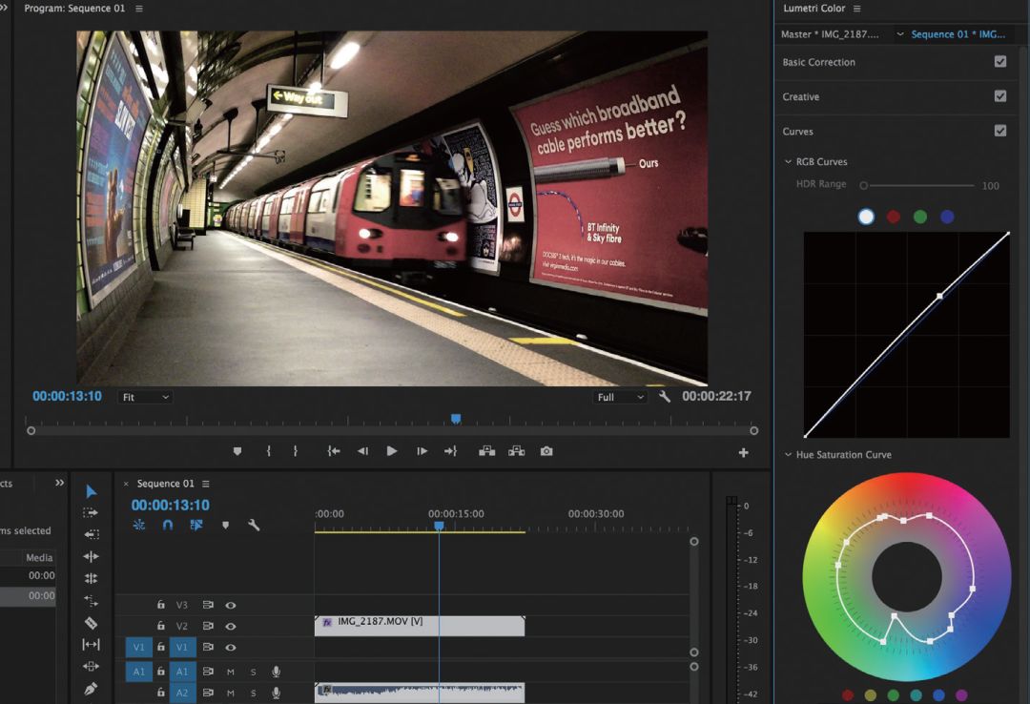Uncheck the Curves effect checkbox
1030x704 pixels.
point(999,131)
